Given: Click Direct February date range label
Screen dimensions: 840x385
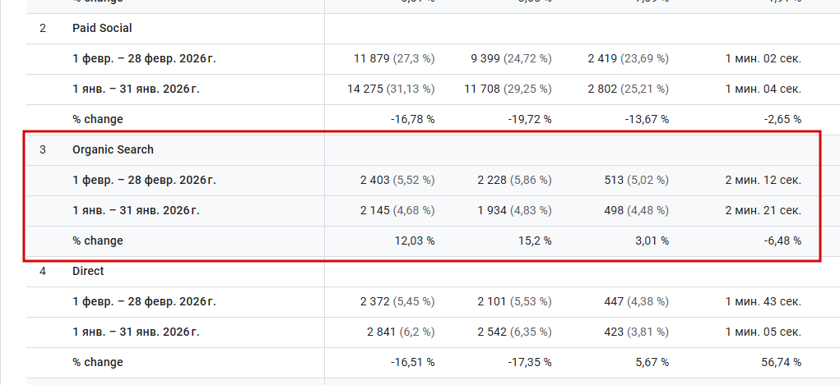Looking at the screenshot, I should pos(144,301).
